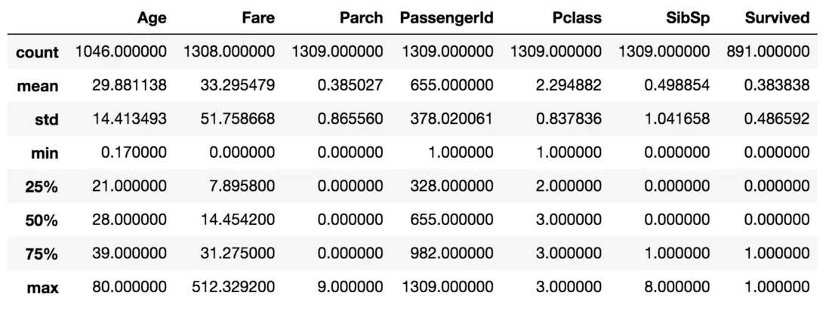Click the SibSp max value 8.000000

point(675,288)
